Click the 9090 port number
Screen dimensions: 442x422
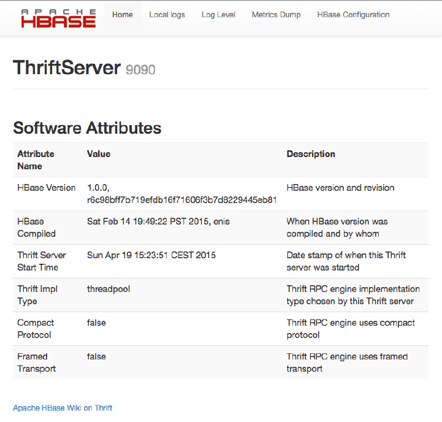pyautogui.click(x=140, y=70)
